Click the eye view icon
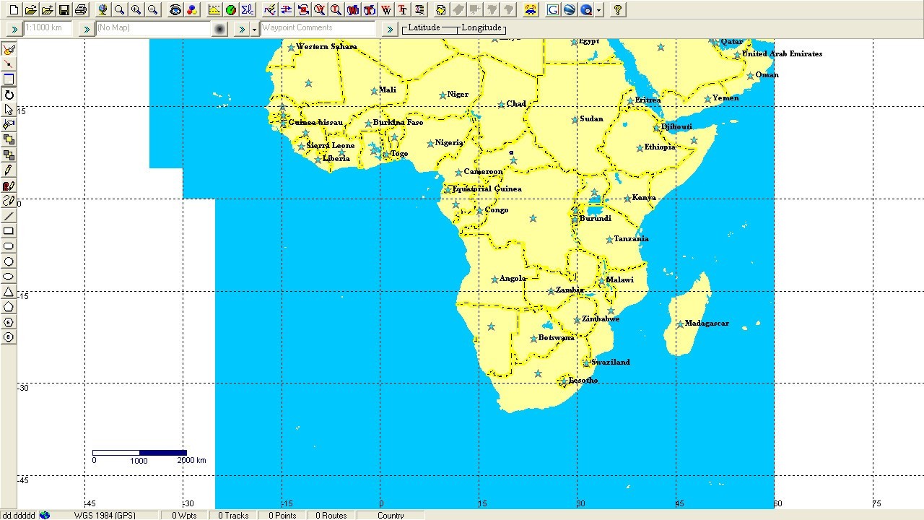This screenshot has height=520, width=924. (175, 10)
